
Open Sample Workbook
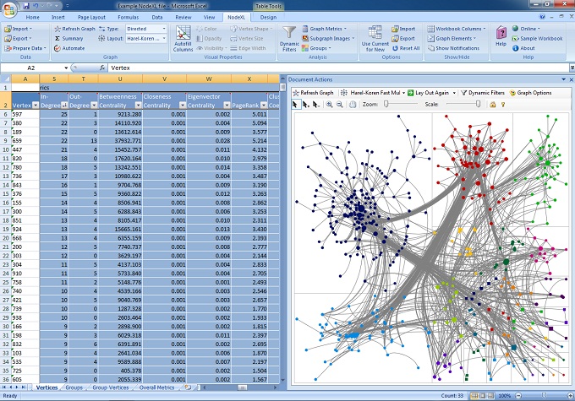[537, 39]
